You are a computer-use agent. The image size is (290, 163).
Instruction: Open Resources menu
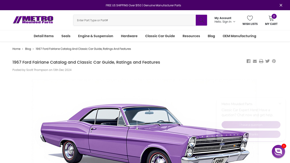191,36
